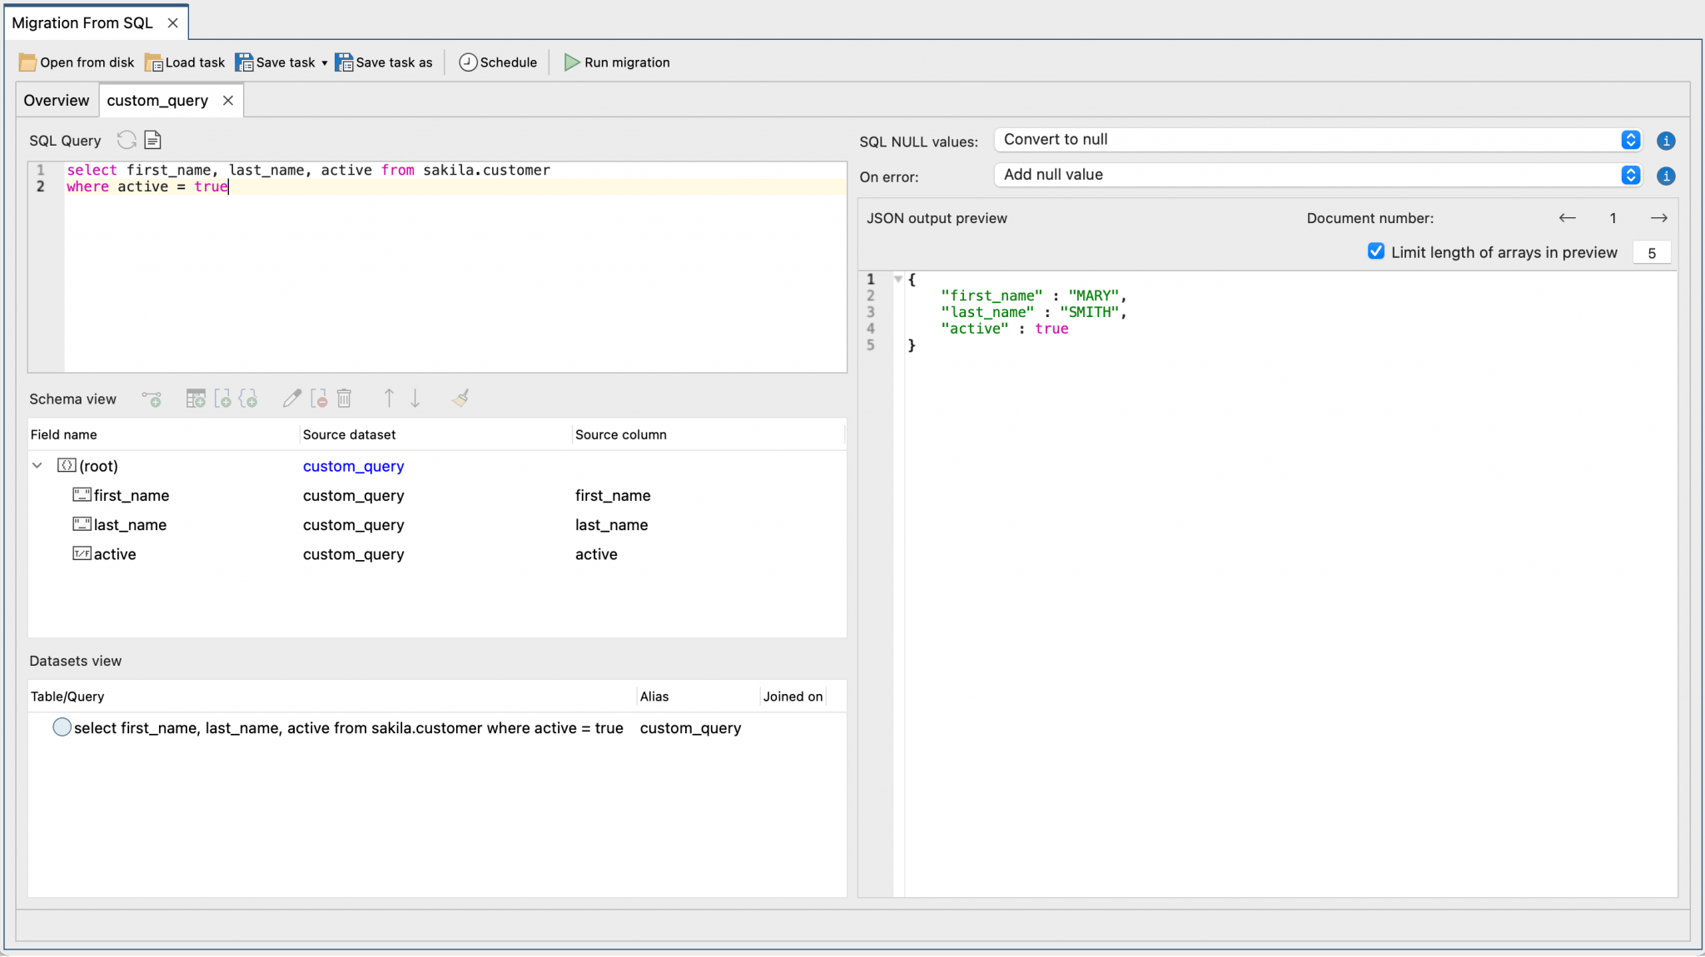
Task: Move schema field up with arrow icon
Action: (388, 399)
